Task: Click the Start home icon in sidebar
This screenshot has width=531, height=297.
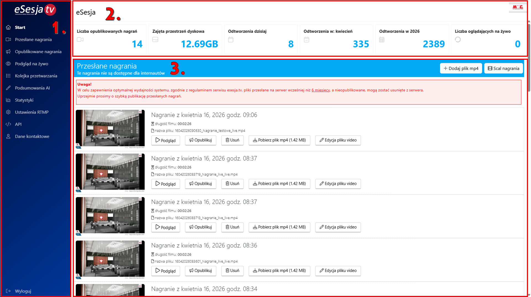Action: pos(8,27)
